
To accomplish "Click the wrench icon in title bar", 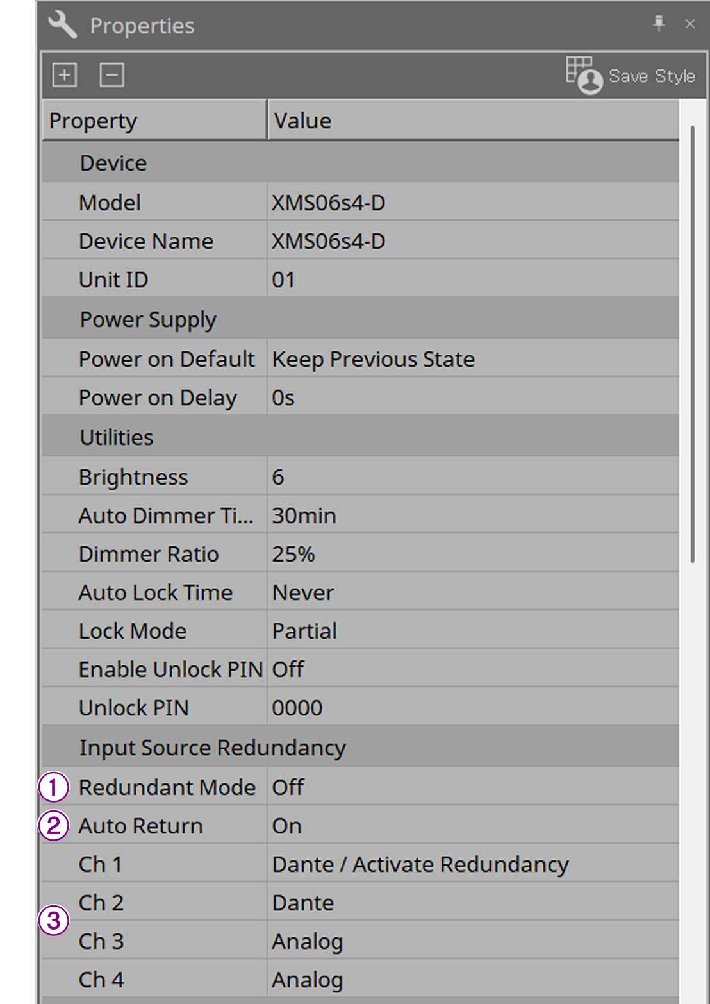I will tap(62, 25).
